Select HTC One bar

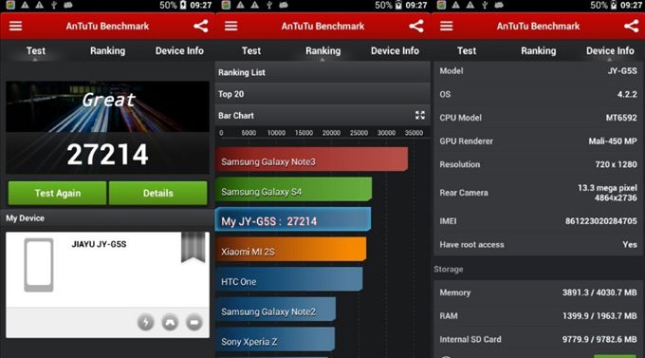[289, 279]
